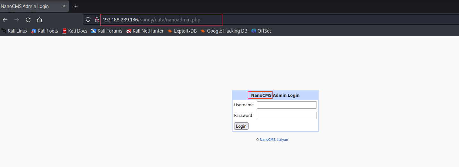Viewport: 459px width, 167px height.
Task: Open the Kali Tools bookmark
Action: pos(45,31)
